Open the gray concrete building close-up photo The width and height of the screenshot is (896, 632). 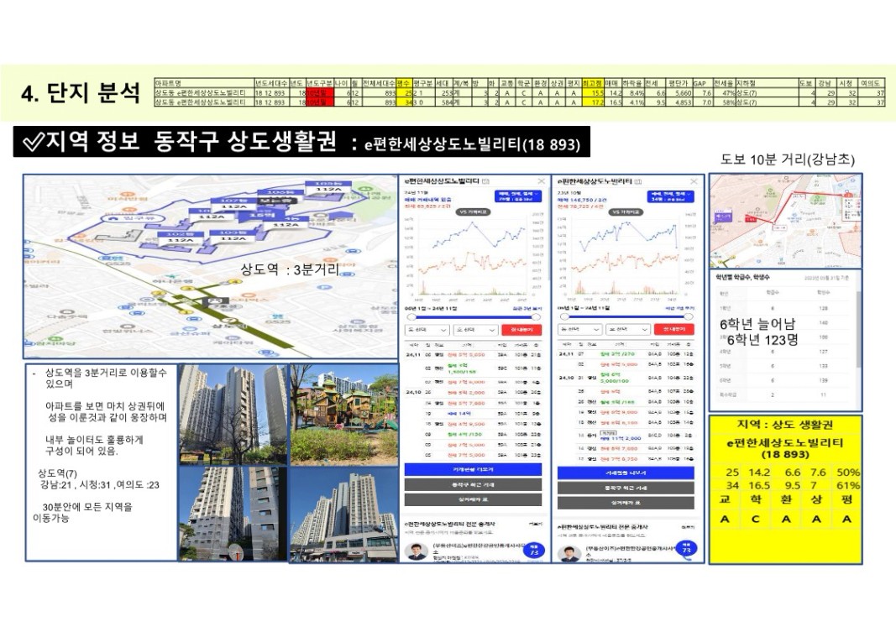click(233, 514)
